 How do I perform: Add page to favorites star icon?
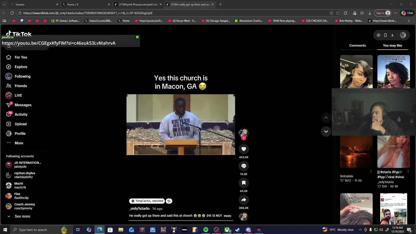[x=338, y=13]
